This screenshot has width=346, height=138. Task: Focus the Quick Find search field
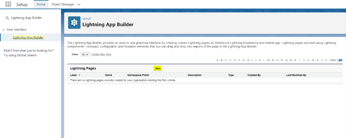[x=30, y=18]
